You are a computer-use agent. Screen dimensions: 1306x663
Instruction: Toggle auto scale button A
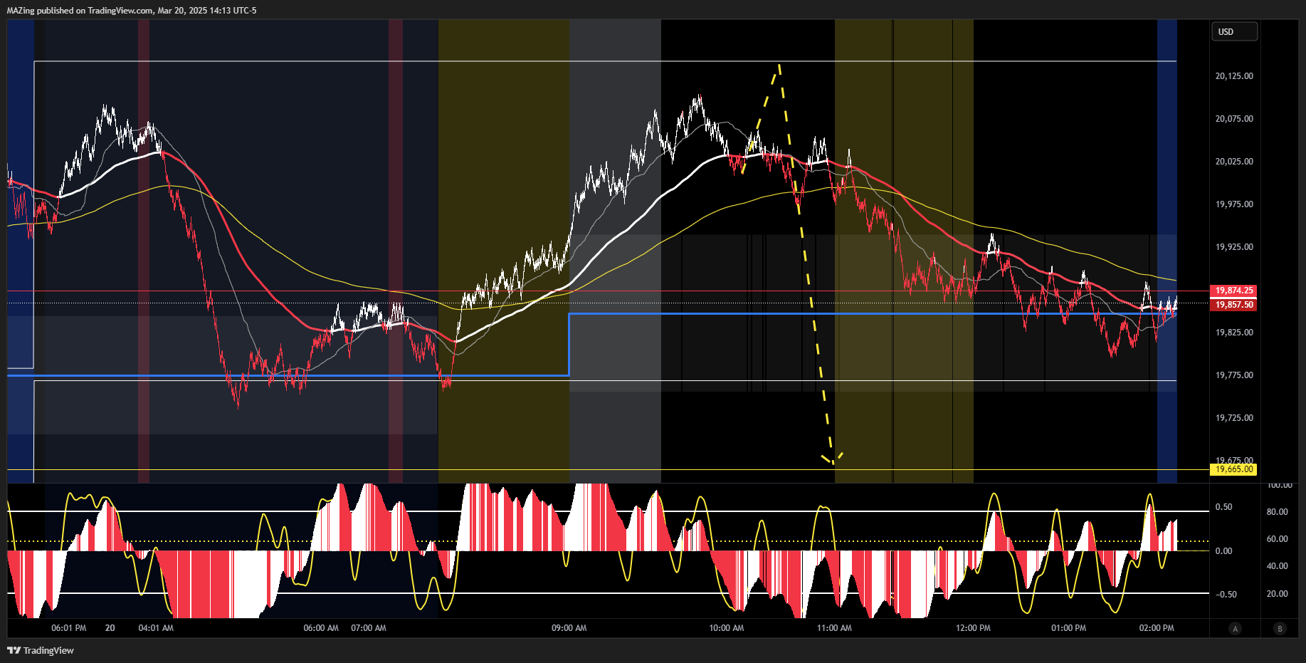pos(1235,628)
